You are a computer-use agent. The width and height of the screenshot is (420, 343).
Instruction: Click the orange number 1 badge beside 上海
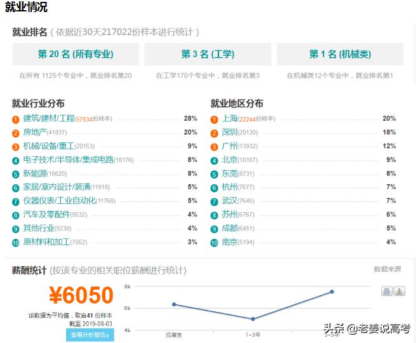[x=215, y=119]
